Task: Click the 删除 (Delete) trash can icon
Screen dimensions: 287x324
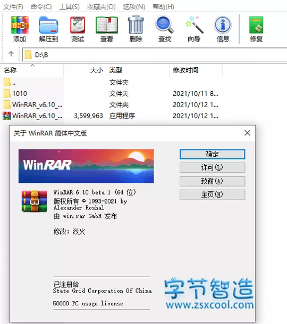Action: pyautogui.click(x=136, y=29)
